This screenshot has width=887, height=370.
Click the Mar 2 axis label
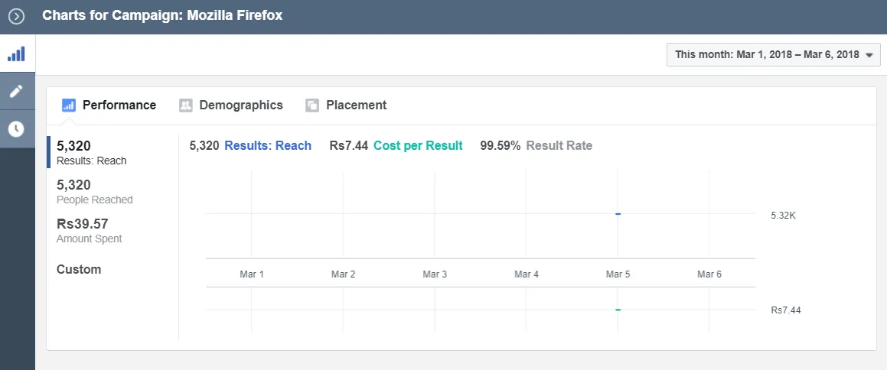(344, 274)
